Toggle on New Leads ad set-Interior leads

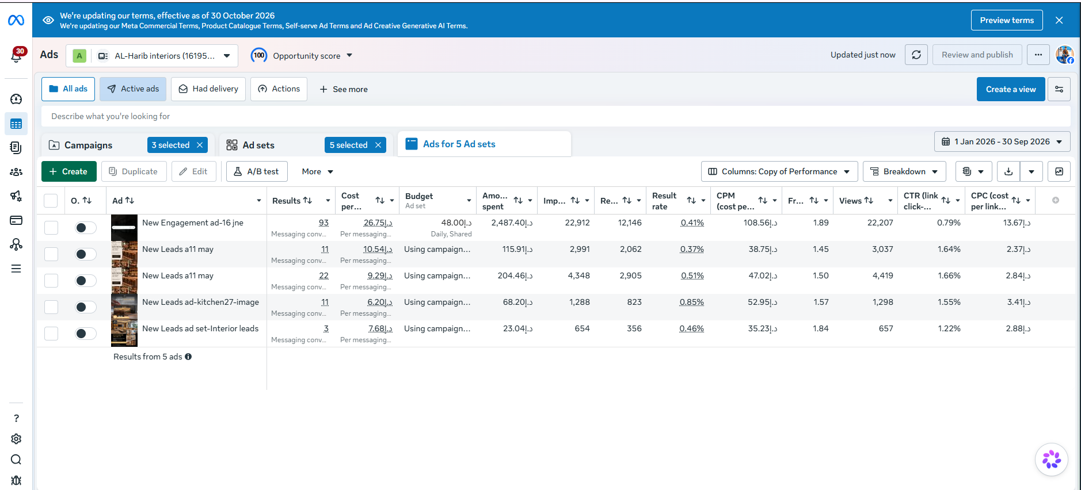pyautogui.click(x=85, y=334)
